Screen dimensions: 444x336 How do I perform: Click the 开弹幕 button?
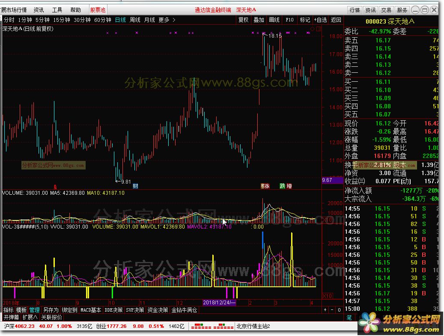point(11,317)
